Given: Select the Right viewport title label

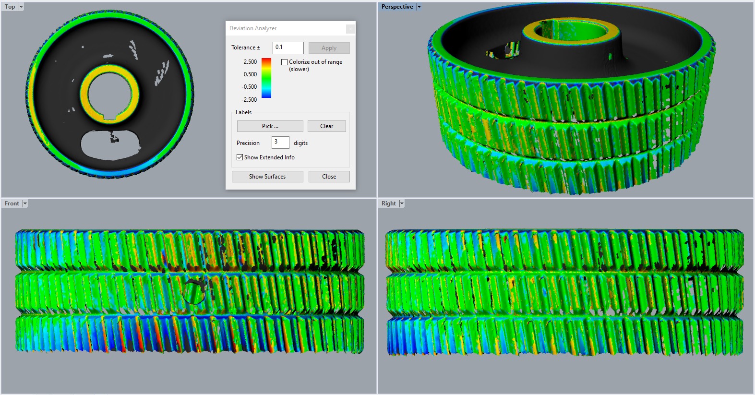Looking at the screenshot, I should [388, 203].
